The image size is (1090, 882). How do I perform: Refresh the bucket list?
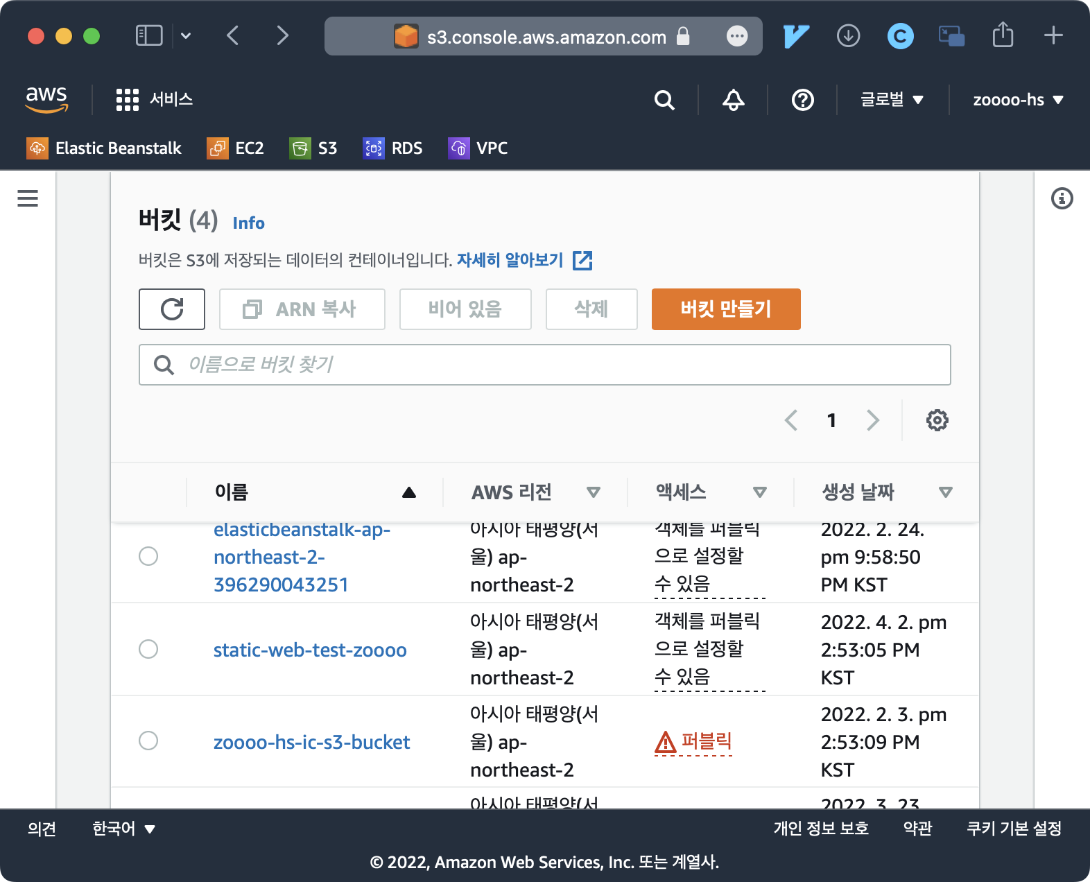click(x=172, y=309)
